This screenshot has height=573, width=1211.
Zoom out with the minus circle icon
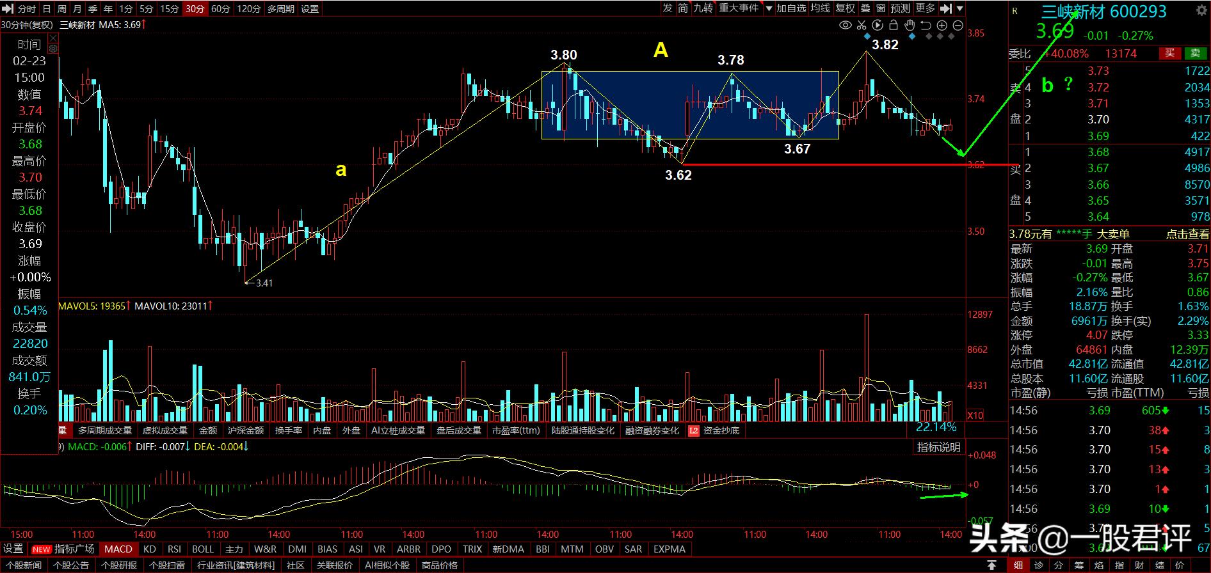[x=958, y=26]
